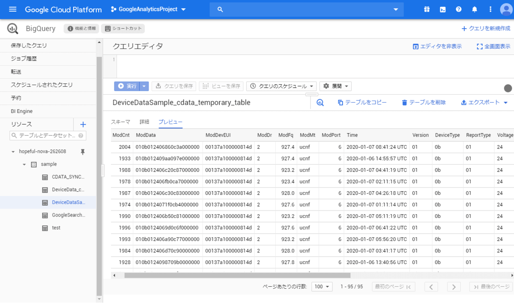This screenshot has height=303, width=514.
Task: Open the help question mark icon
Action: pyautogui.click(x=458, y=9)
